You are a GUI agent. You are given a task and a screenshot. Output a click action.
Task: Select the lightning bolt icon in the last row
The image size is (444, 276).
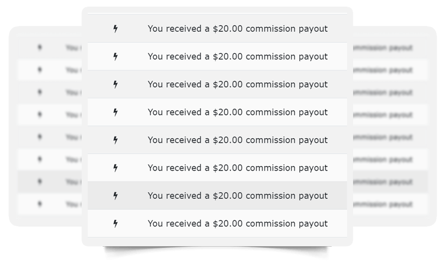coord(115,224)
